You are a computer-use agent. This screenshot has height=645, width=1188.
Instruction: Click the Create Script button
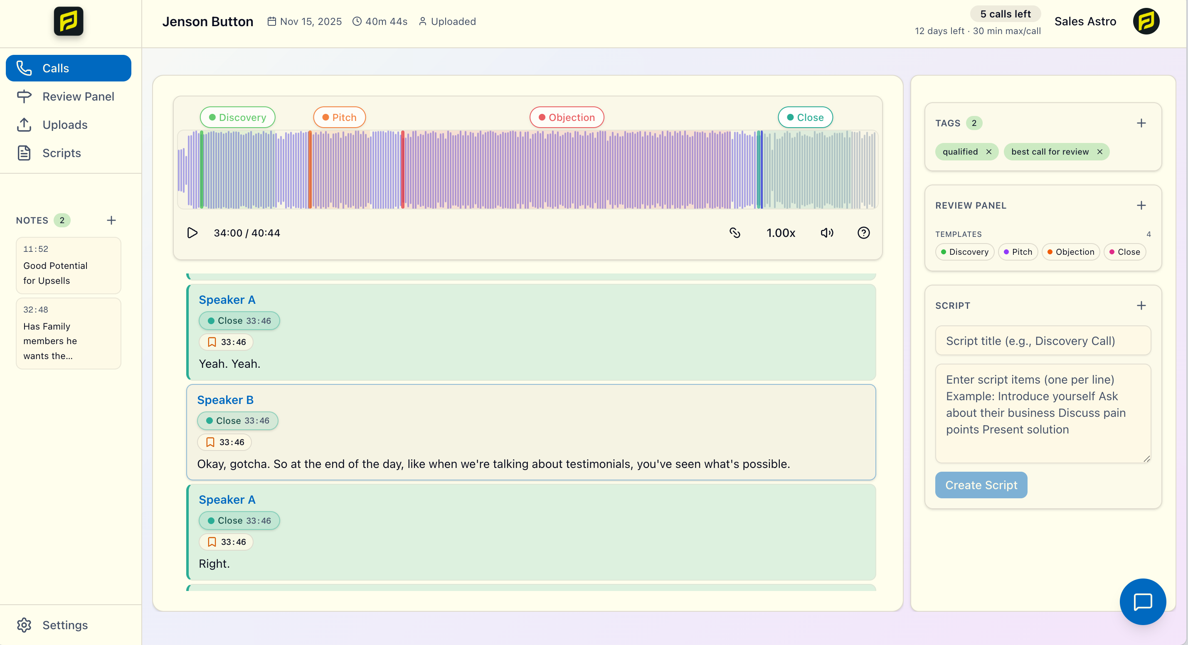click(x=981, y=485)
